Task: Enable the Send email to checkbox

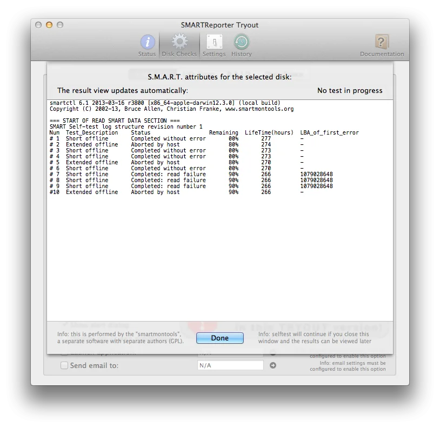Action: [x=64, y=365]
